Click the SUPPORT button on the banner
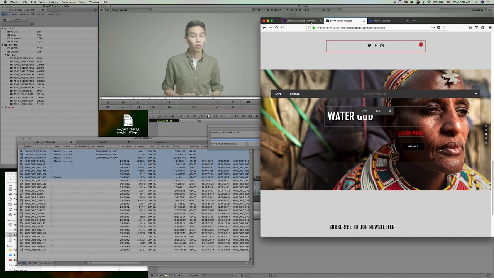 coord(413,146)
